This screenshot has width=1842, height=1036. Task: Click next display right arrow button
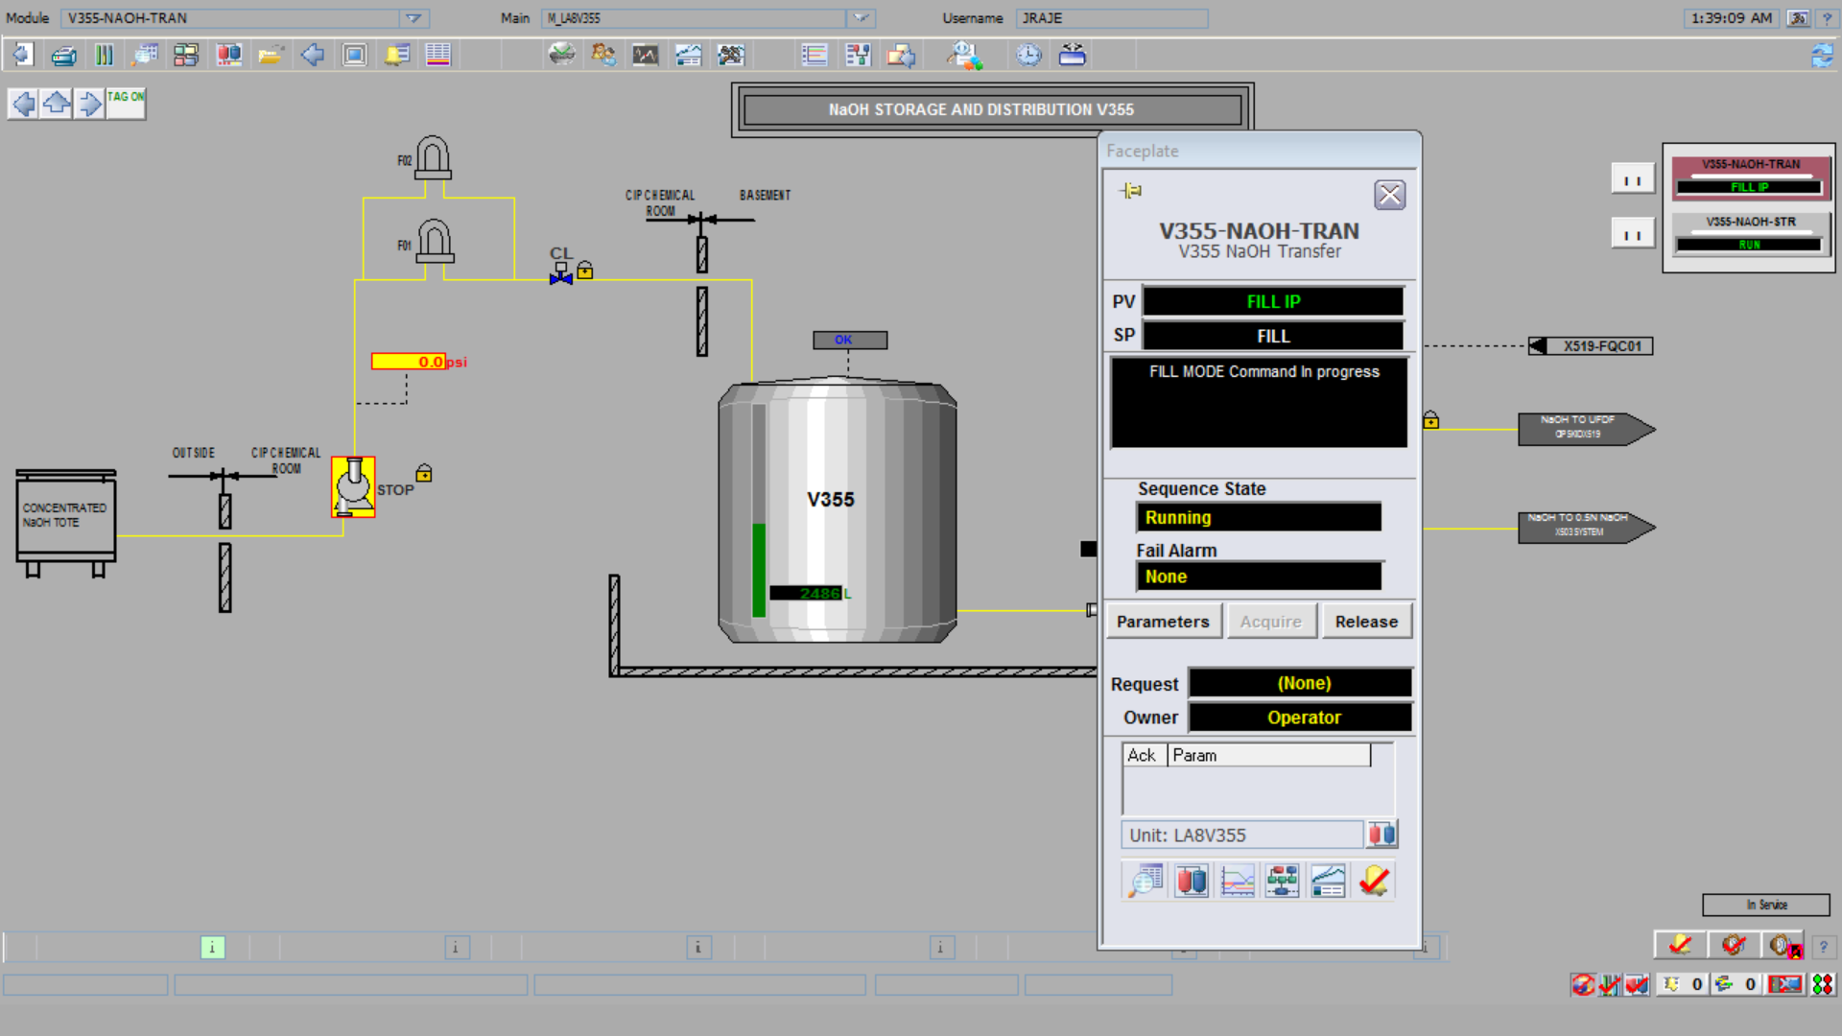tap(89, 103)
